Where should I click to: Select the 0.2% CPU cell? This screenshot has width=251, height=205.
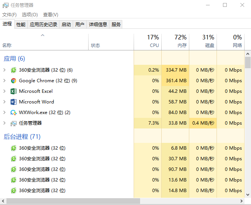click(x=148, y=70)
